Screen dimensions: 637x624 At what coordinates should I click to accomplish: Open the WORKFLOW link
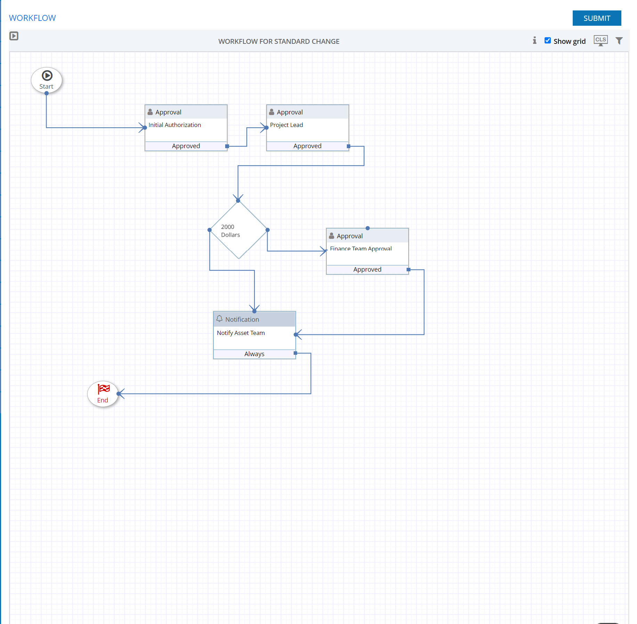point(32,18)
